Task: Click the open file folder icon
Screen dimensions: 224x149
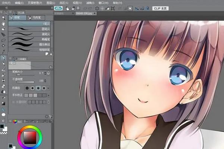Action: pos(73,9)
